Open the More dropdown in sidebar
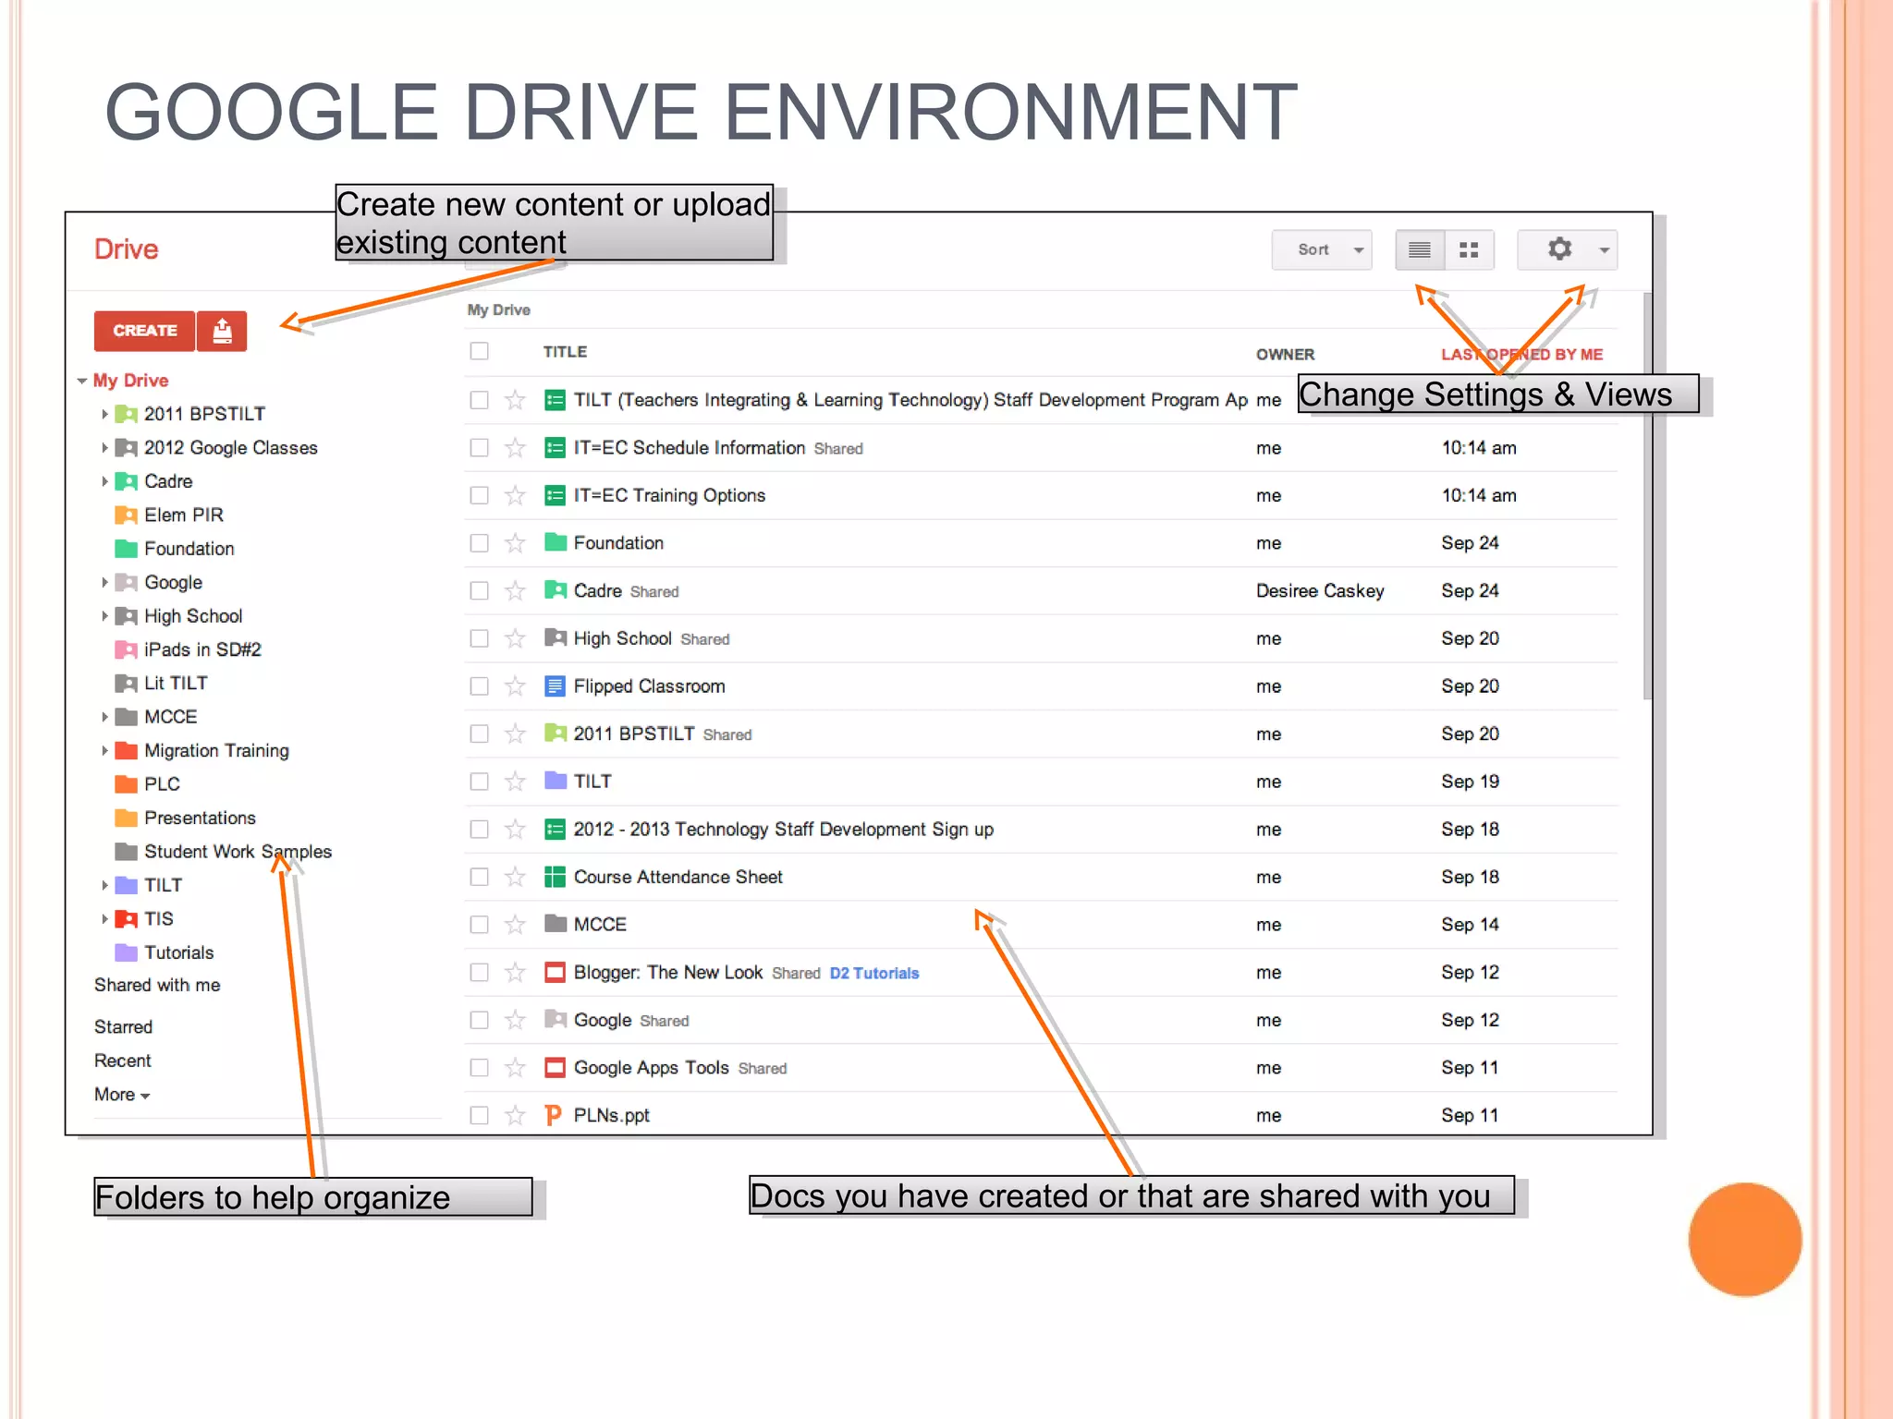1893x1419 pixels. [x=122, y=1095]
